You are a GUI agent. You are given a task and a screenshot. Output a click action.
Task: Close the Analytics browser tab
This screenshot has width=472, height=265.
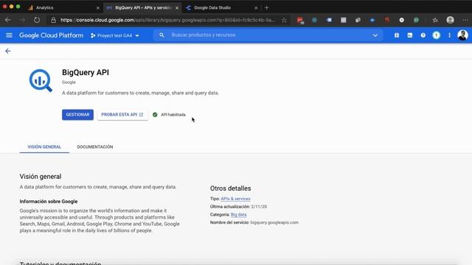click(98, 8)
